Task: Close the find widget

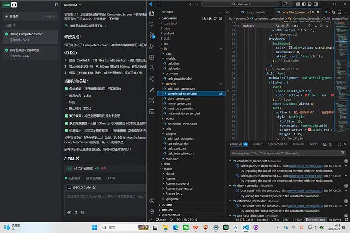Action: [327, 26]
